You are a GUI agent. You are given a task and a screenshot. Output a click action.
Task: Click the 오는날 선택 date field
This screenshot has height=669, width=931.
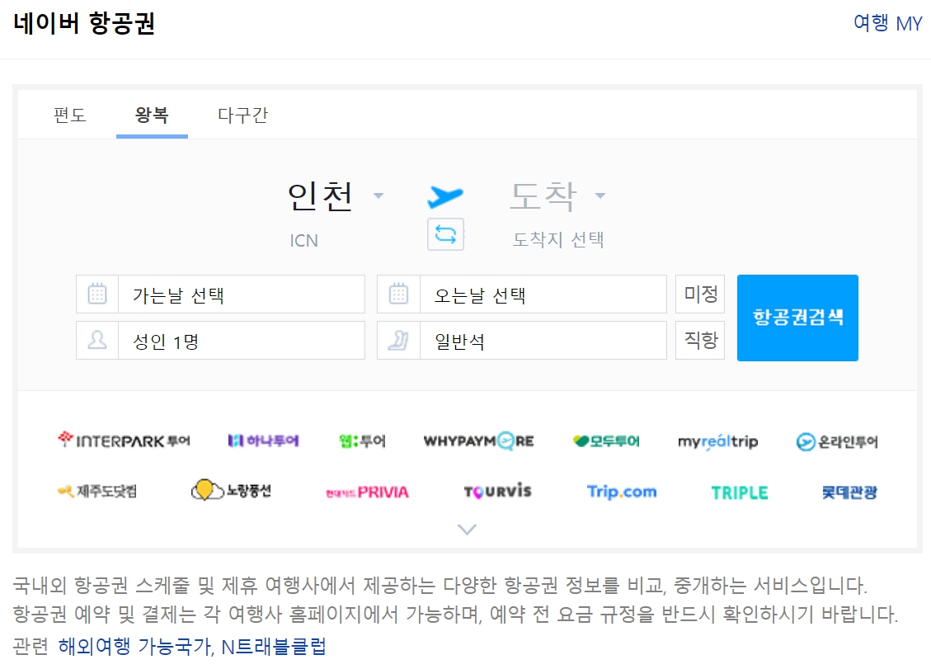[x=522, y=294]
